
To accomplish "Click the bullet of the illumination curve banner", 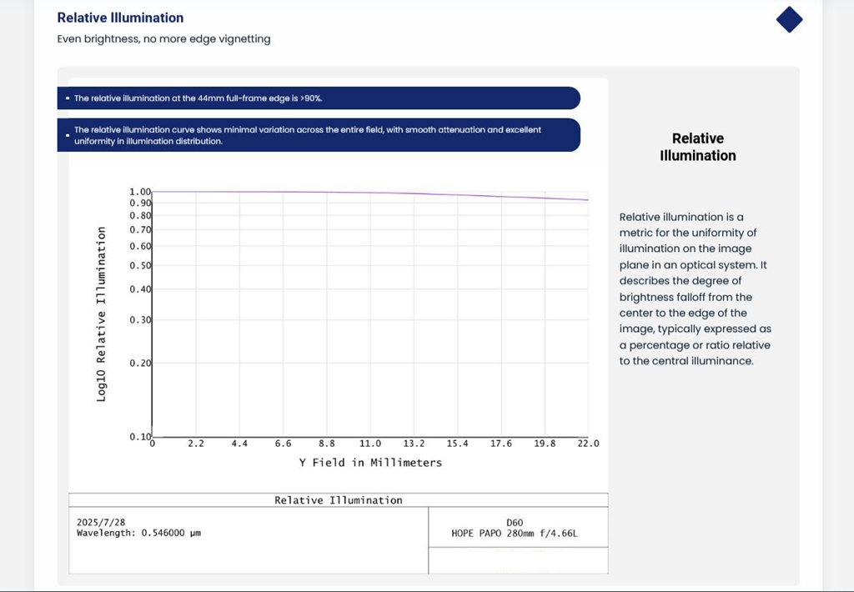I will [67, 135].
